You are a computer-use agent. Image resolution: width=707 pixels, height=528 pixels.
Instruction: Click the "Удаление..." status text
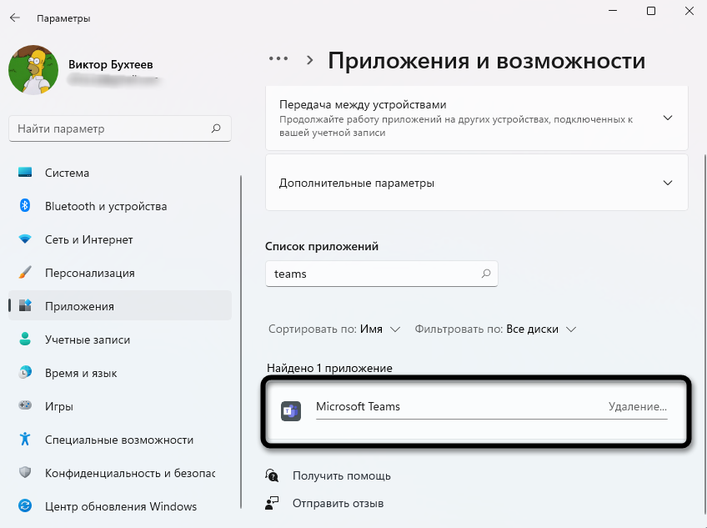click(638, 406)
